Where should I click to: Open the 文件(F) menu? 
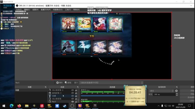click(19, 10)
